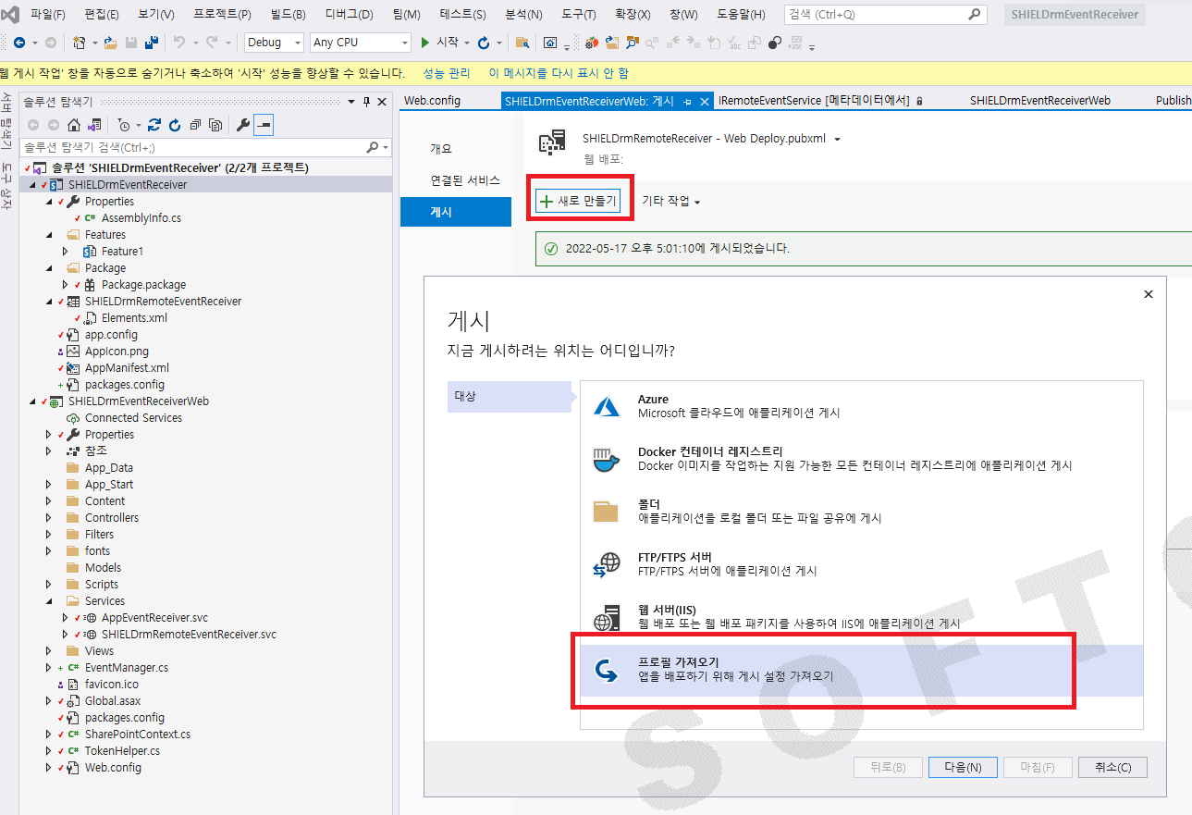Click the publish profile icon beside pubxml name
Screen dimensions: 1192x815
tap(552, 142)
